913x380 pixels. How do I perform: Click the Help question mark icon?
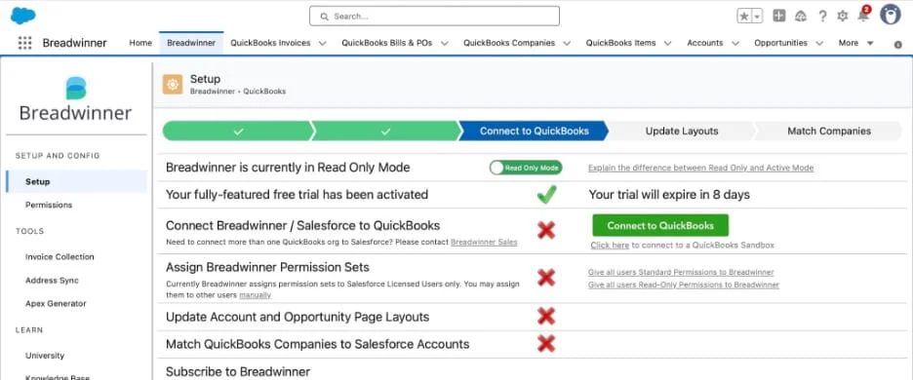pyautogui.click(x=822, y=17)
